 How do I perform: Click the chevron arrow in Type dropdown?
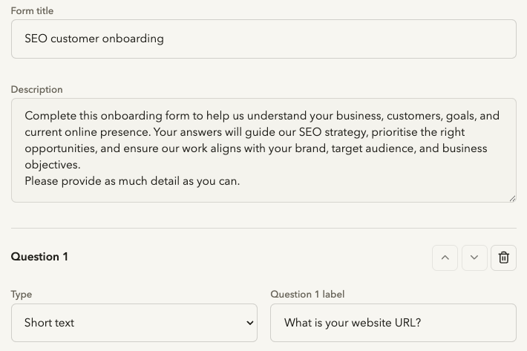coord(249,323)
